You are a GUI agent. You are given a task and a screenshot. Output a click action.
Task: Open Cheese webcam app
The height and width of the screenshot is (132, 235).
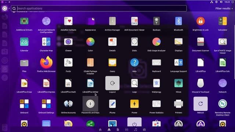[68, 42]
